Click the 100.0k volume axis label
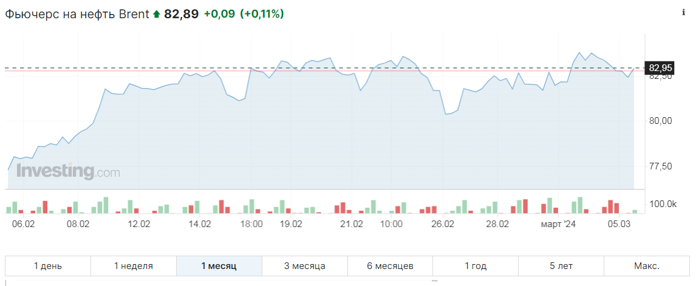The width and height of the screenshot is (696, 286). (x=663, y=204)
